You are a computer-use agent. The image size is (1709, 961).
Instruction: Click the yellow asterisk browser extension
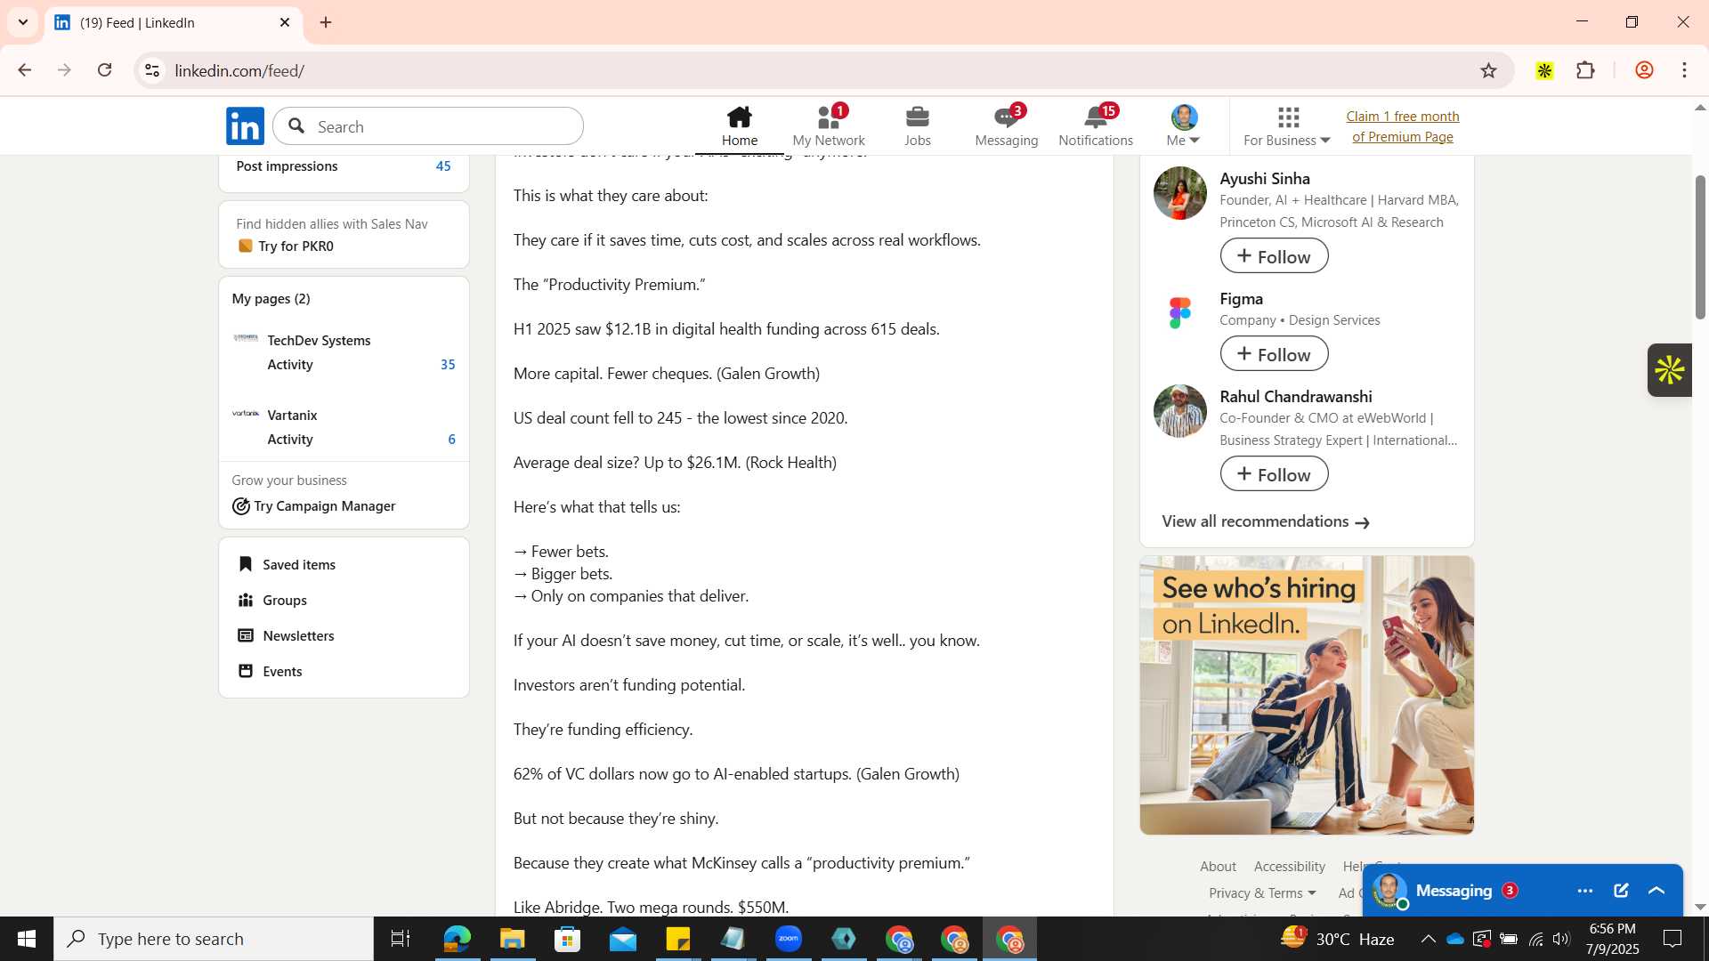[x=1544, y=70]
